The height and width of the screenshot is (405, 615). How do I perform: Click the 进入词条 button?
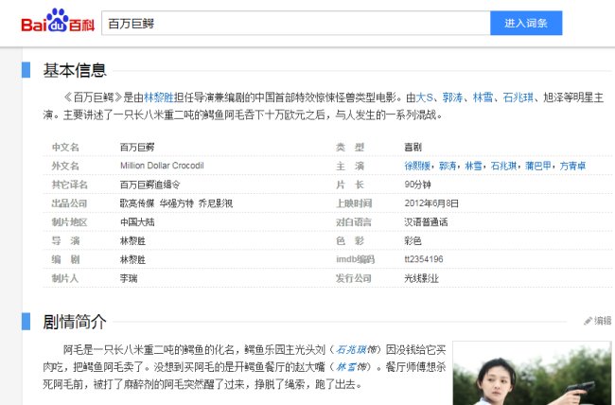click(x=526, y=23)
